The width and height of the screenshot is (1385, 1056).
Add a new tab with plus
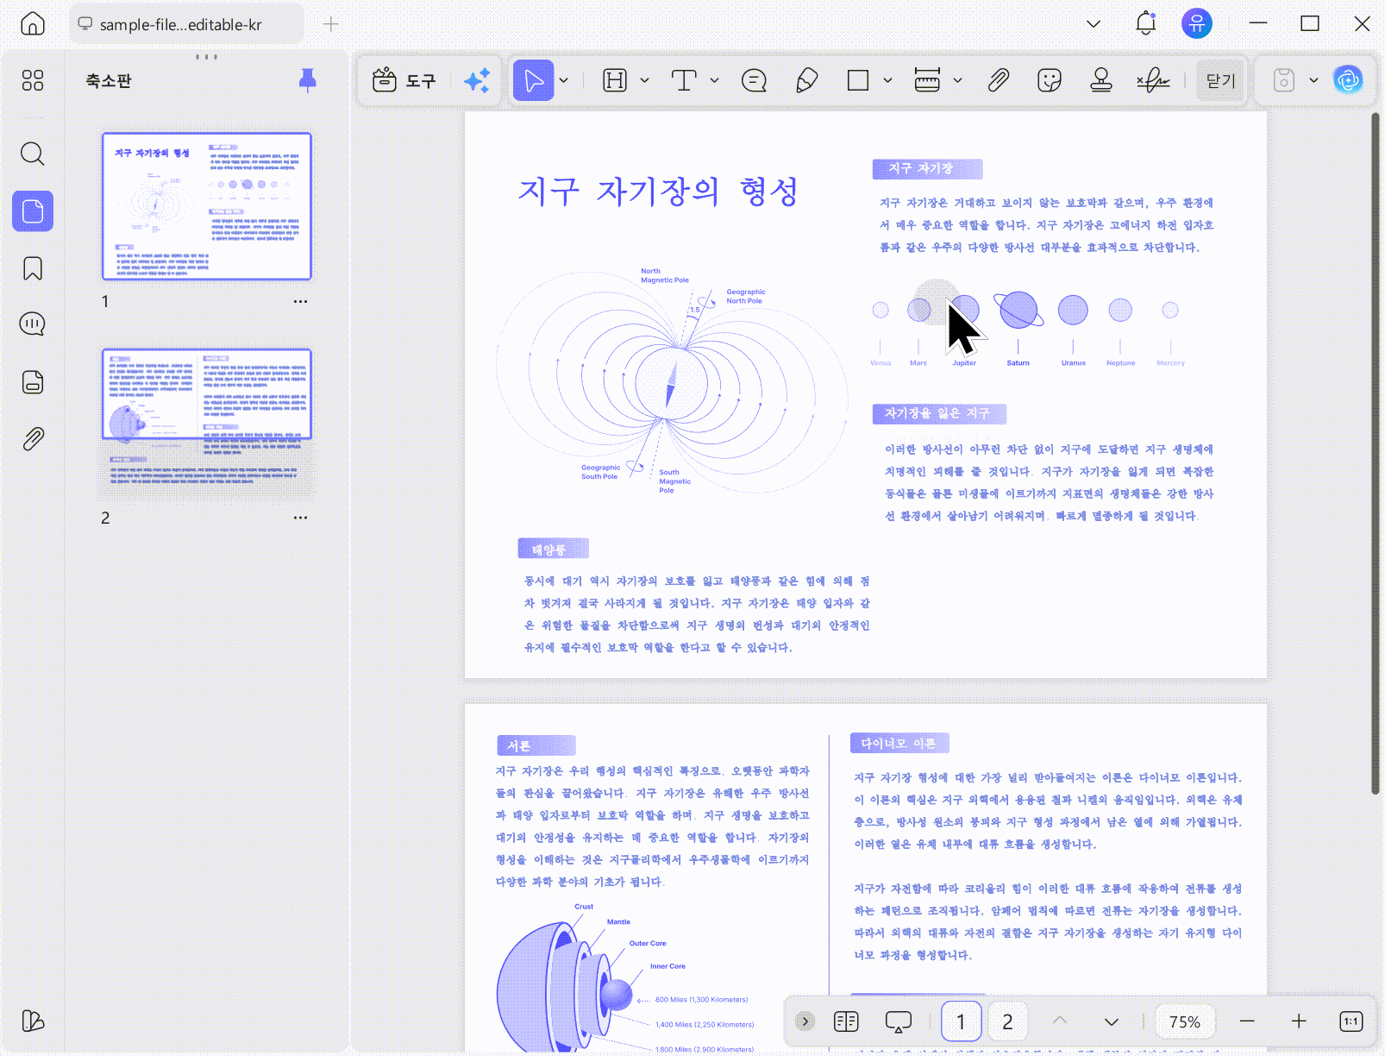coord(330,24)
